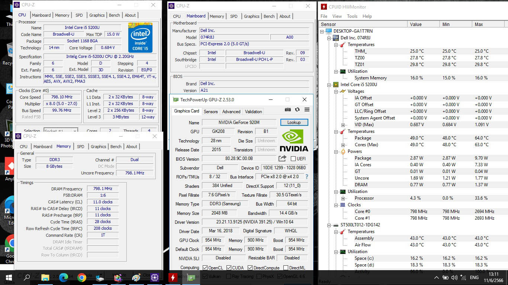Screen dimensions: 508x285
Task: Open the WinRAR icon on the taskbar
Action: click(118, 277)
